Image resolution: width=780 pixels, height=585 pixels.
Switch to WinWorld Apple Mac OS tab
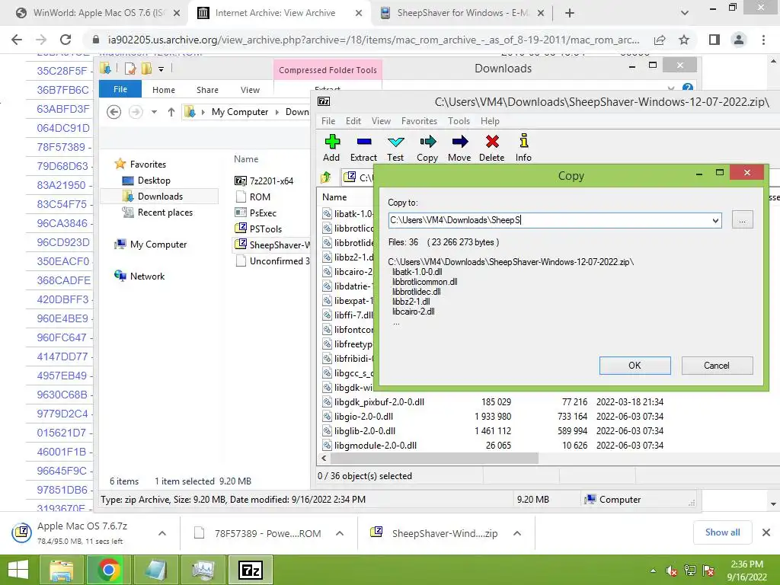pyautogui.click(x=98, y=13)
